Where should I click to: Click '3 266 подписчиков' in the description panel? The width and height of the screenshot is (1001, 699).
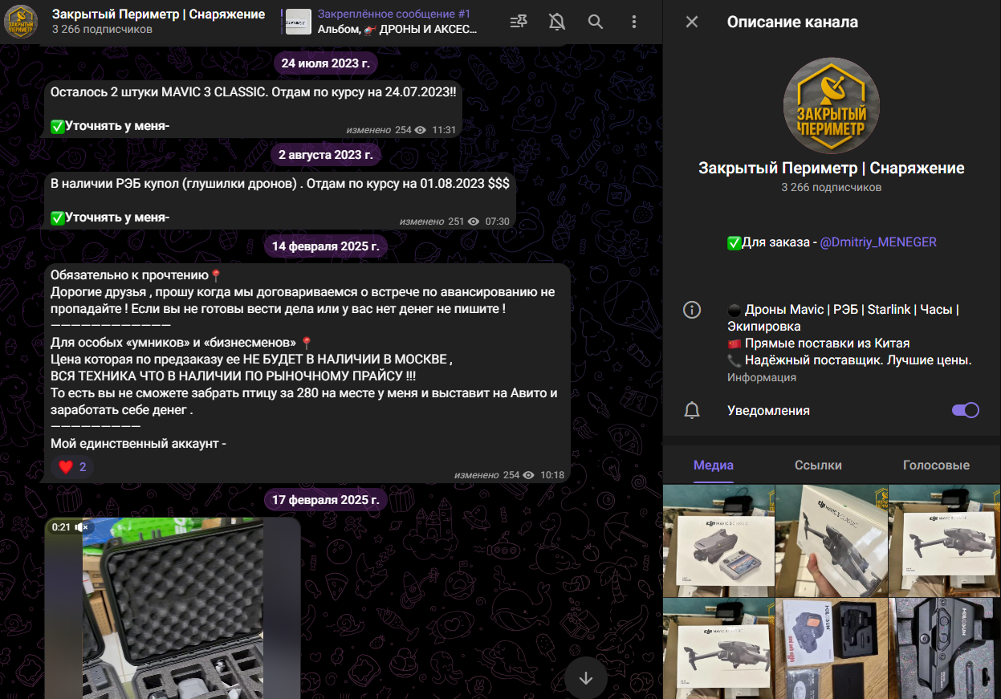point(832,187)
